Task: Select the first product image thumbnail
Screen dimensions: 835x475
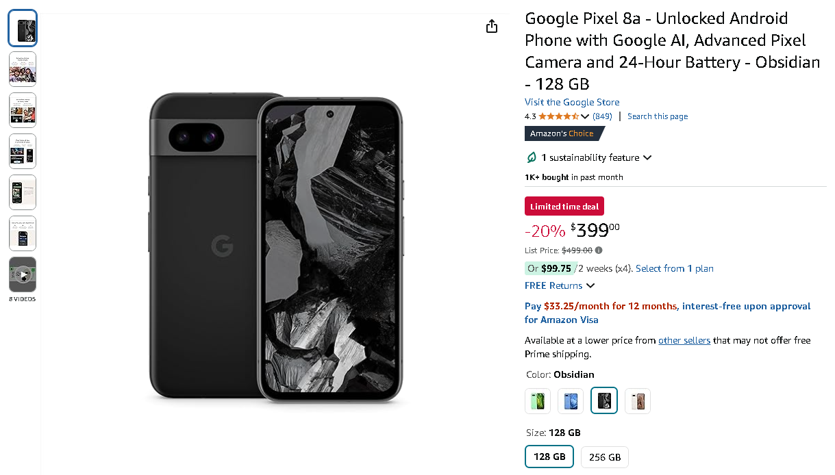Action: (23, 28)
